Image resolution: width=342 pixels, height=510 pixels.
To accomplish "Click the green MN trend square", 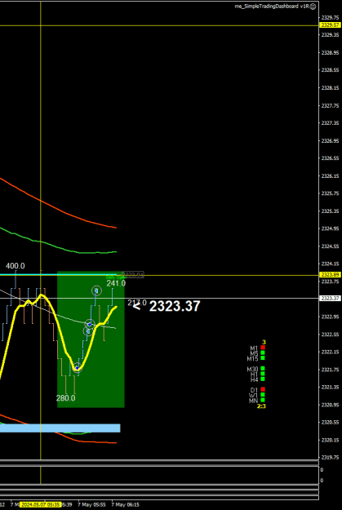I will [x=263, y=400].
